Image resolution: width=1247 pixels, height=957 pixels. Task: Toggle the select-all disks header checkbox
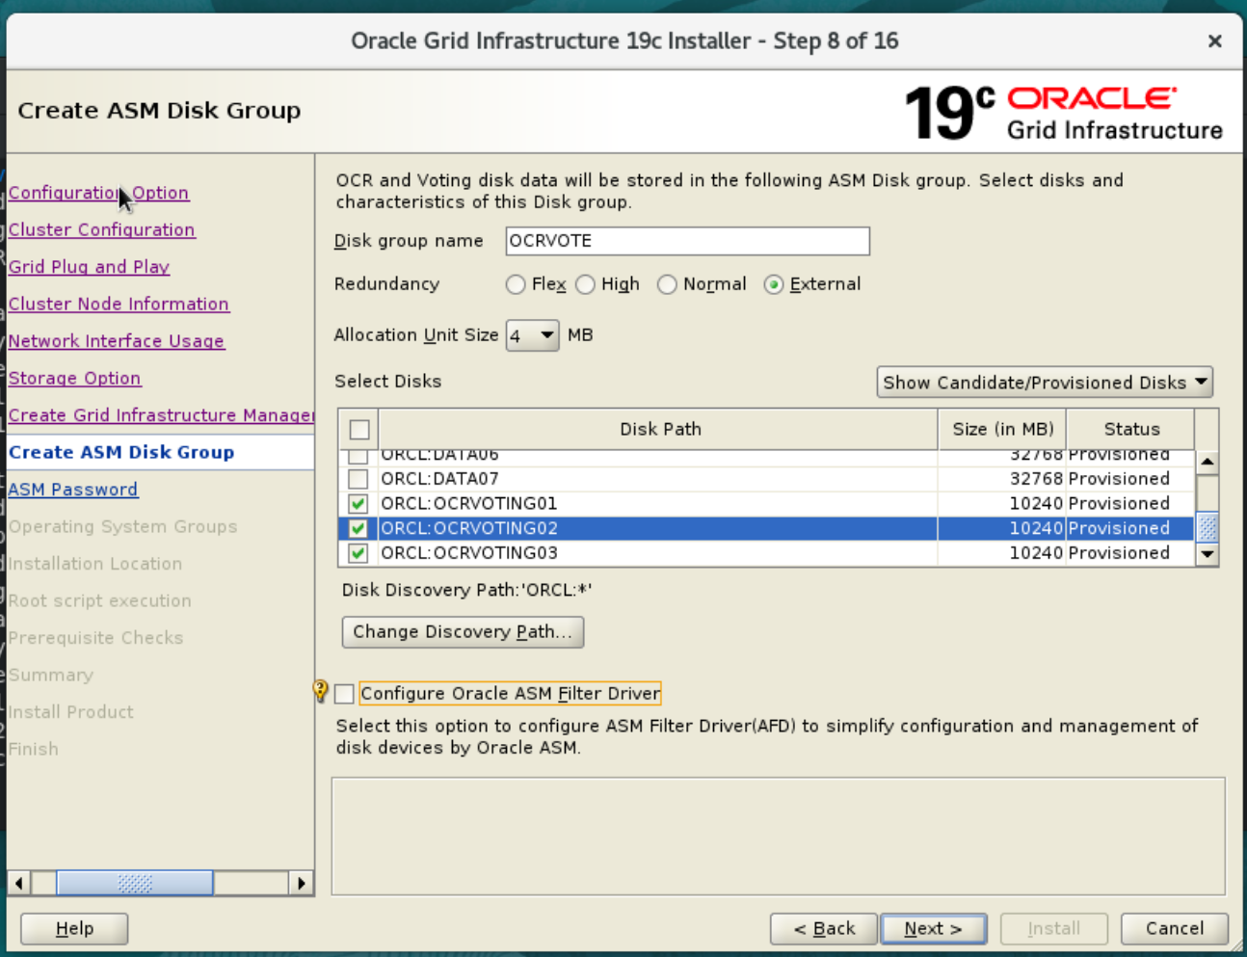(359, 430)
